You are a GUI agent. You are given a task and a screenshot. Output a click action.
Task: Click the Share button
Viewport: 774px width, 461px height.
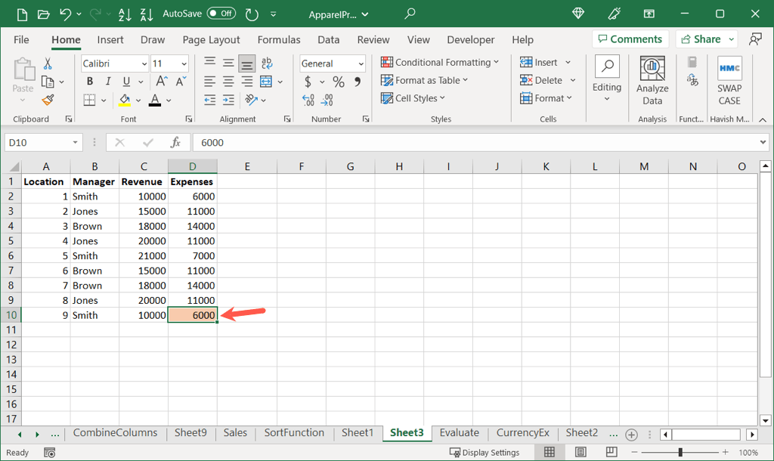click(707, 39)
